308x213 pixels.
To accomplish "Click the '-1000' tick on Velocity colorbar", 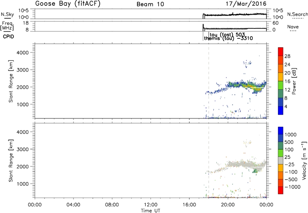I will 292,187.
